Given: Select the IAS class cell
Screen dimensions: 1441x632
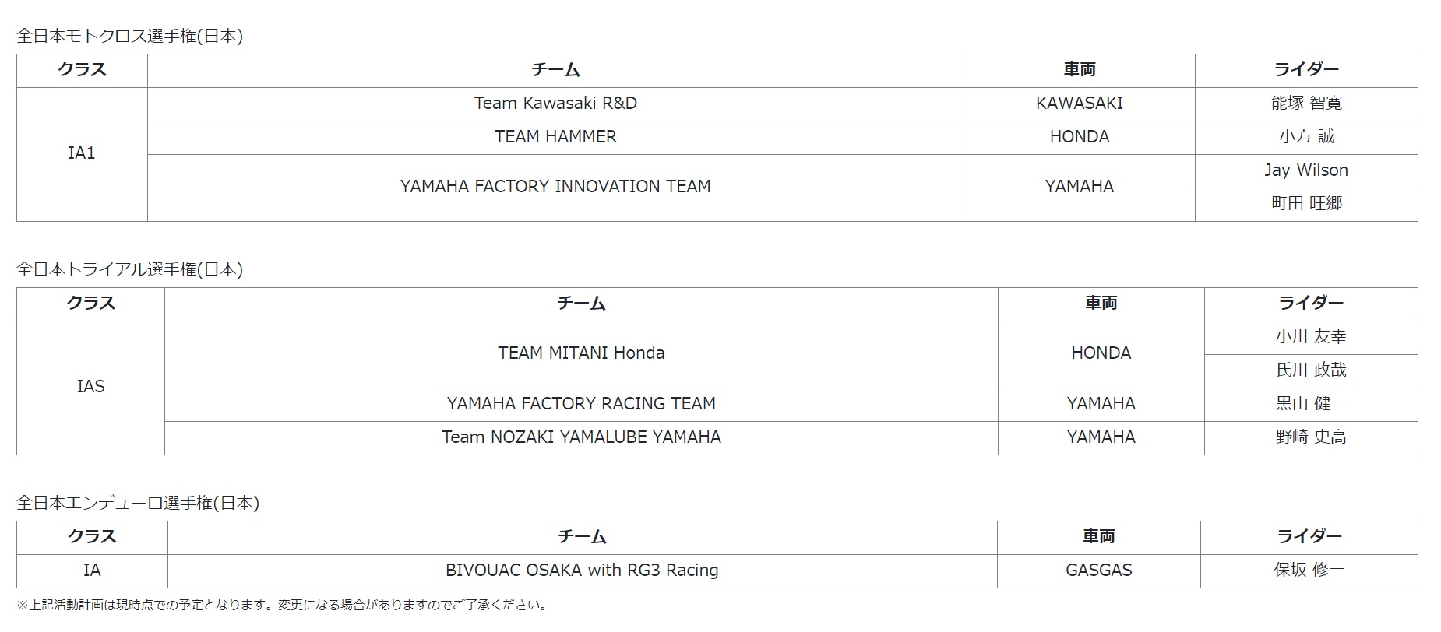Looking at the screenshot, I should pos(90,387).
